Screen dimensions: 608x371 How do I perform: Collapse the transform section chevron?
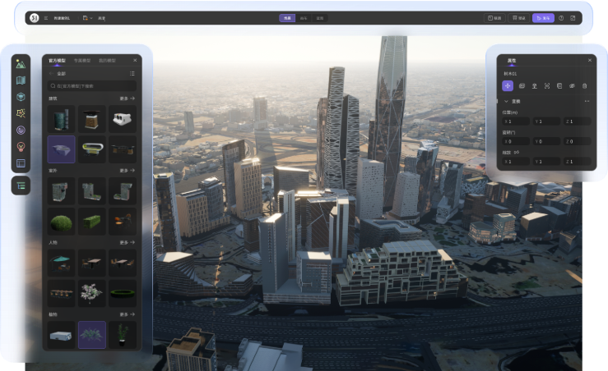506,101
